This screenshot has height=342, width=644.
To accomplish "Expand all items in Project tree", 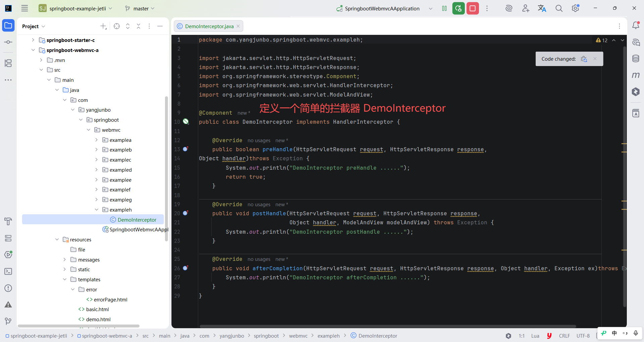I will coord(128,26).
